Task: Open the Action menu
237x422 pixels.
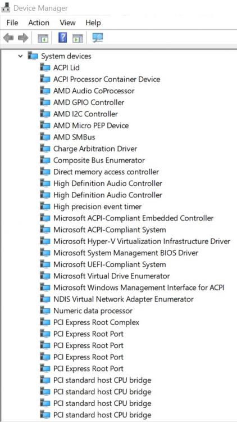Action: pyautogui.click(x=39, y=23)
